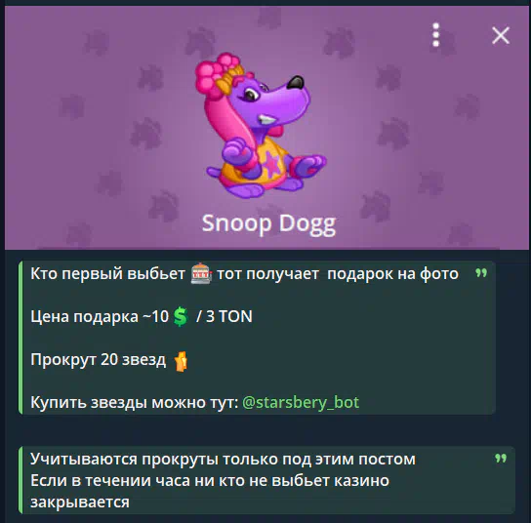Click the Прокрут 20 звезд text
The image size is (531, 523).
99,359
